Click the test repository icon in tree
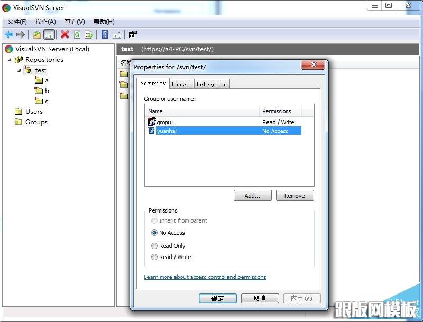The height and width of the screenshot is (322, 423). [x=28, y=70]
